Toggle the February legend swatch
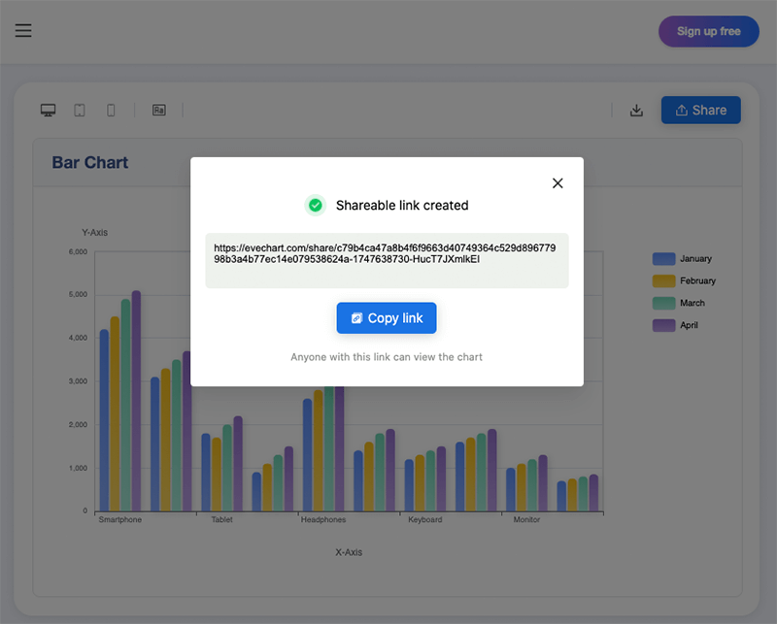 (663, 280)
